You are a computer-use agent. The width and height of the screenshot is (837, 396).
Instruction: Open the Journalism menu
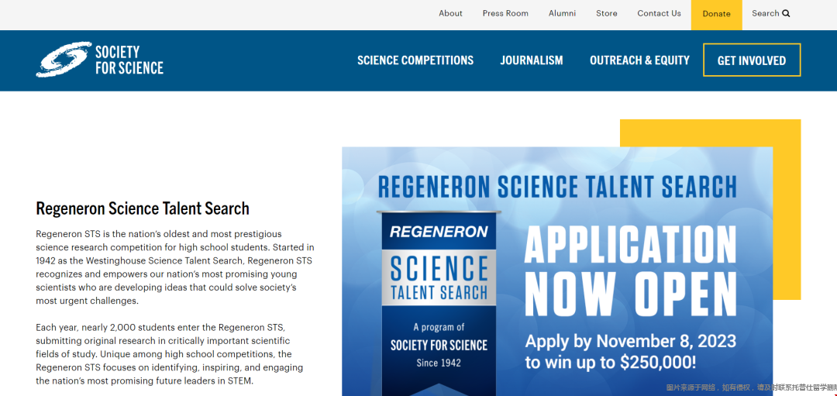[x=531, y=60]
